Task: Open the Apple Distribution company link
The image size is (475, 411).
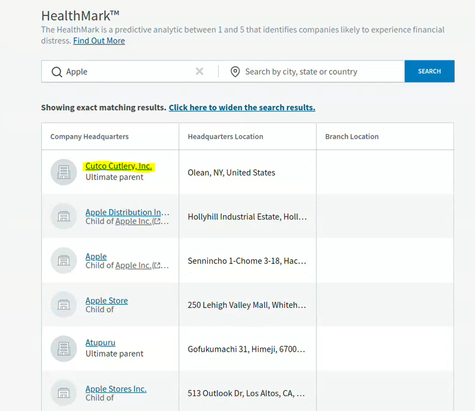Action: (127, 212)
